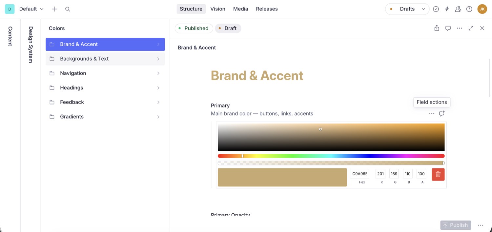This screenshot has height=232, width=492.
Task: Open document comments speech bubble icon
Action: point(448,28)
